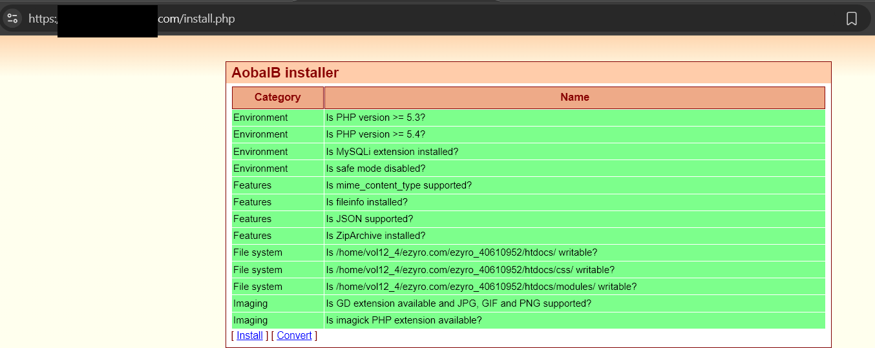Image resolution: width=875 pixels, height=348 pixels.
Task: Click the Install link
Action: click(249, 336)
